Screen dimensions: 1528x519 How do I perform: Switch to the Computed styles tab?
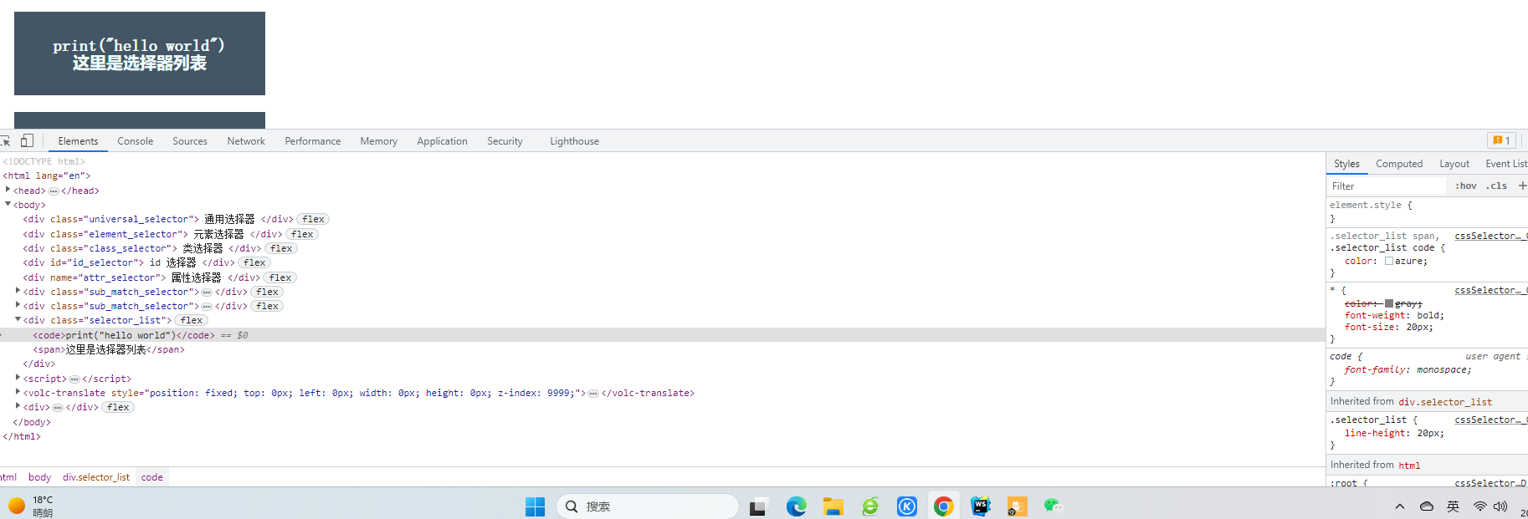tap(1399, 164)
